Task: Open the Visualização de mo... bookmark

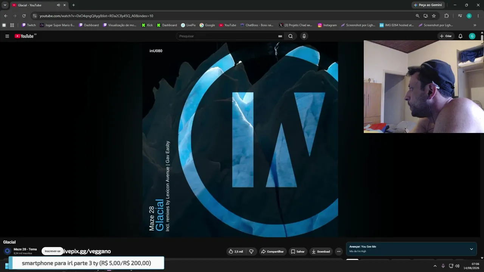Action: pos(119,25)
